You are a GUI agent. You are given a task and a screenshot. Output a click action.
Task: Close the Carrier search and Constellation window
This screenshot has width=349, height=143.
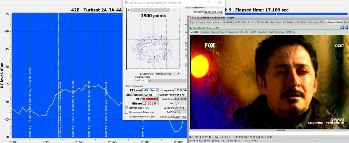click(x=219, y=2)
